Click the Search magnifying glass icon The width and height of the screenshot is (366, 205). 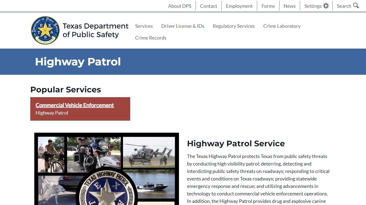(x=356, y=6)
